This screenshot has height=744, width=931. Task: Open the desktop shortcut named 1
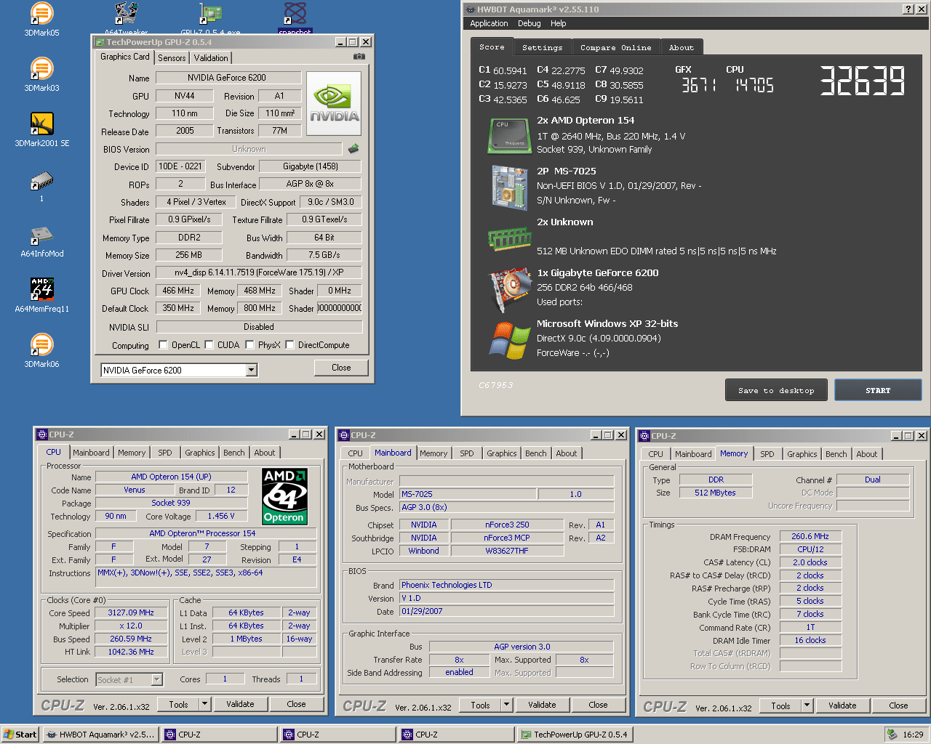(41, 185)
